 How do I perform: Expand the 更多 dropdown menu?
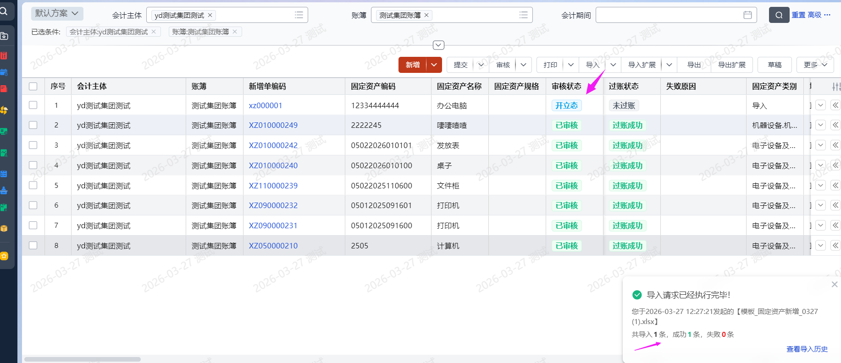pos(815,65)
